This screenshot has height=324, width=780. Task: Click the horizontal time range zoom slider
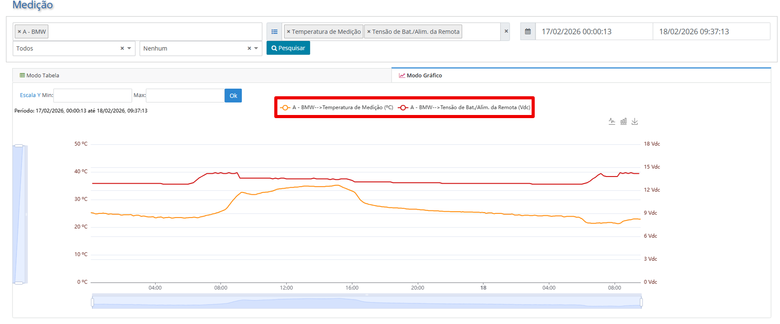pyautogui.click(x=367, y=302)
